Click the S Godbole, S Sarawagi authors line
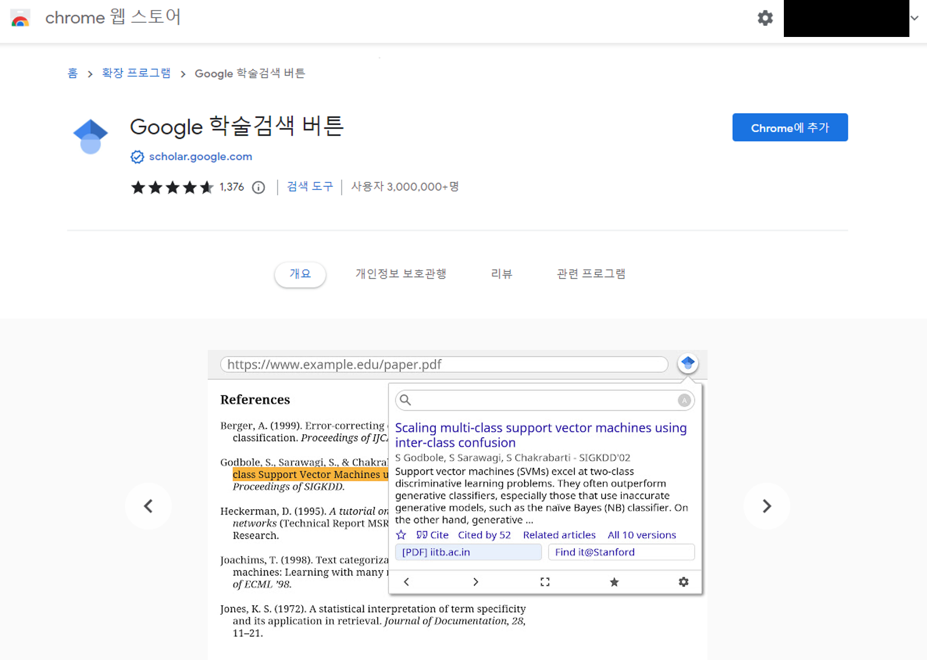 (512, 458)
